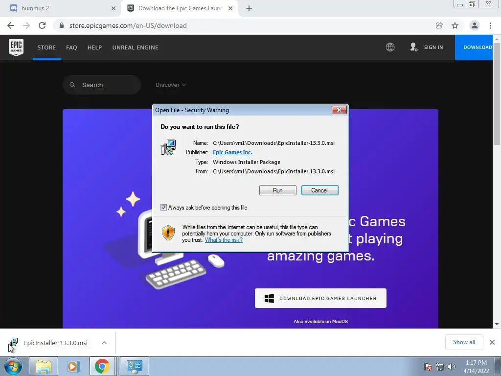501x376 pixels.
Task: Open the language globe icon
Action: point(390,47)
